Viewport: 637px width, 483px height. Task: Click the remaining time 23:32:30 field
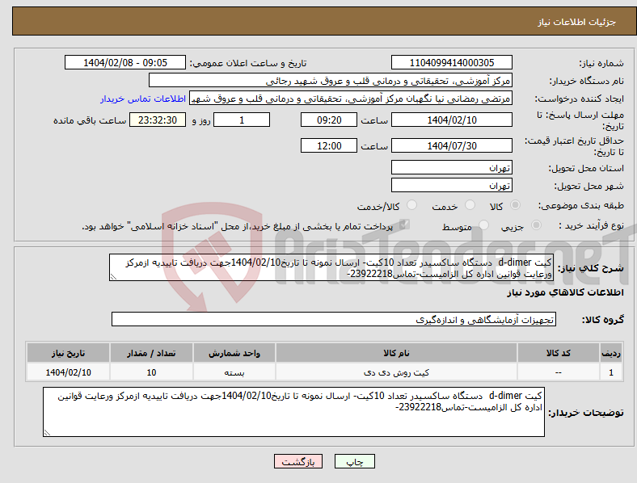pyautogui.click(x=158, y=120)
